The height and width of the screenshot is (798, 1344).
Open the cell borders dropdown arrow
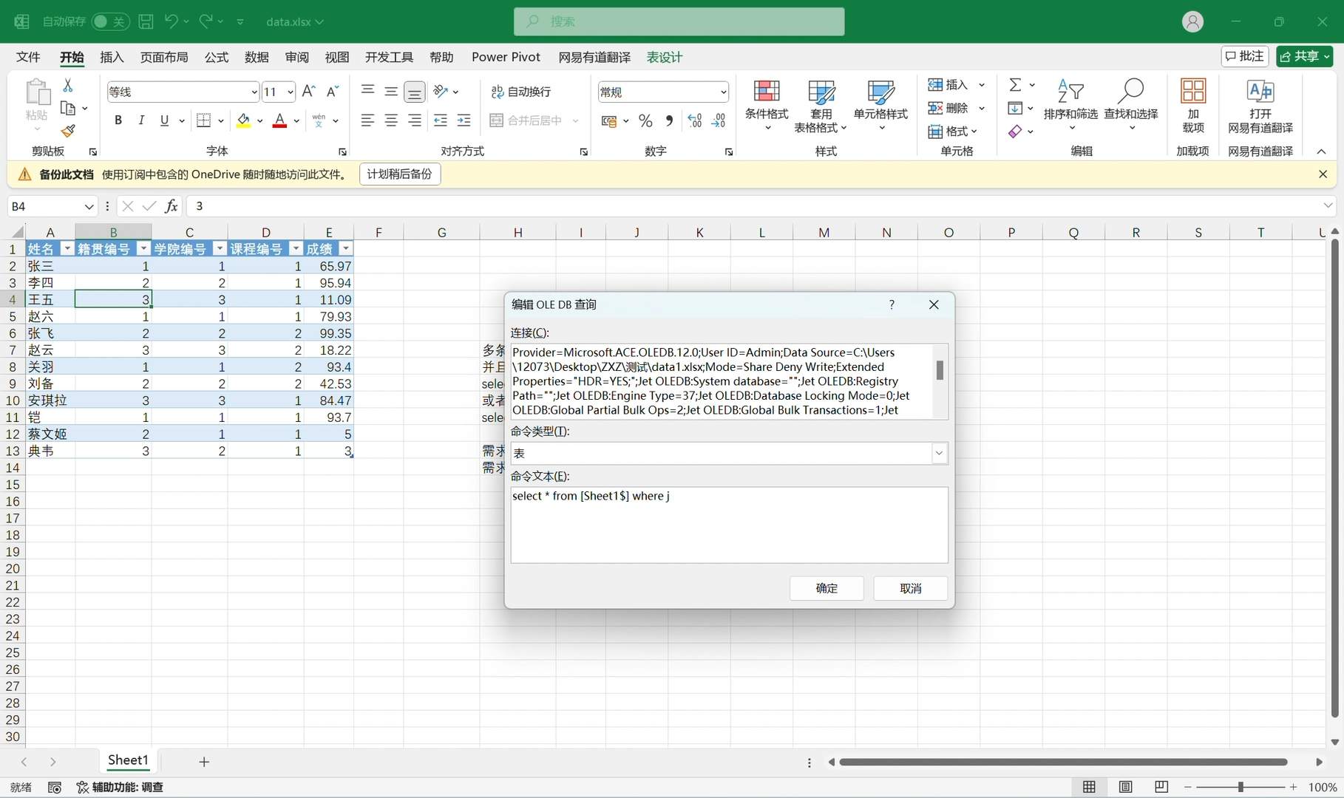(x=220, y=120)
